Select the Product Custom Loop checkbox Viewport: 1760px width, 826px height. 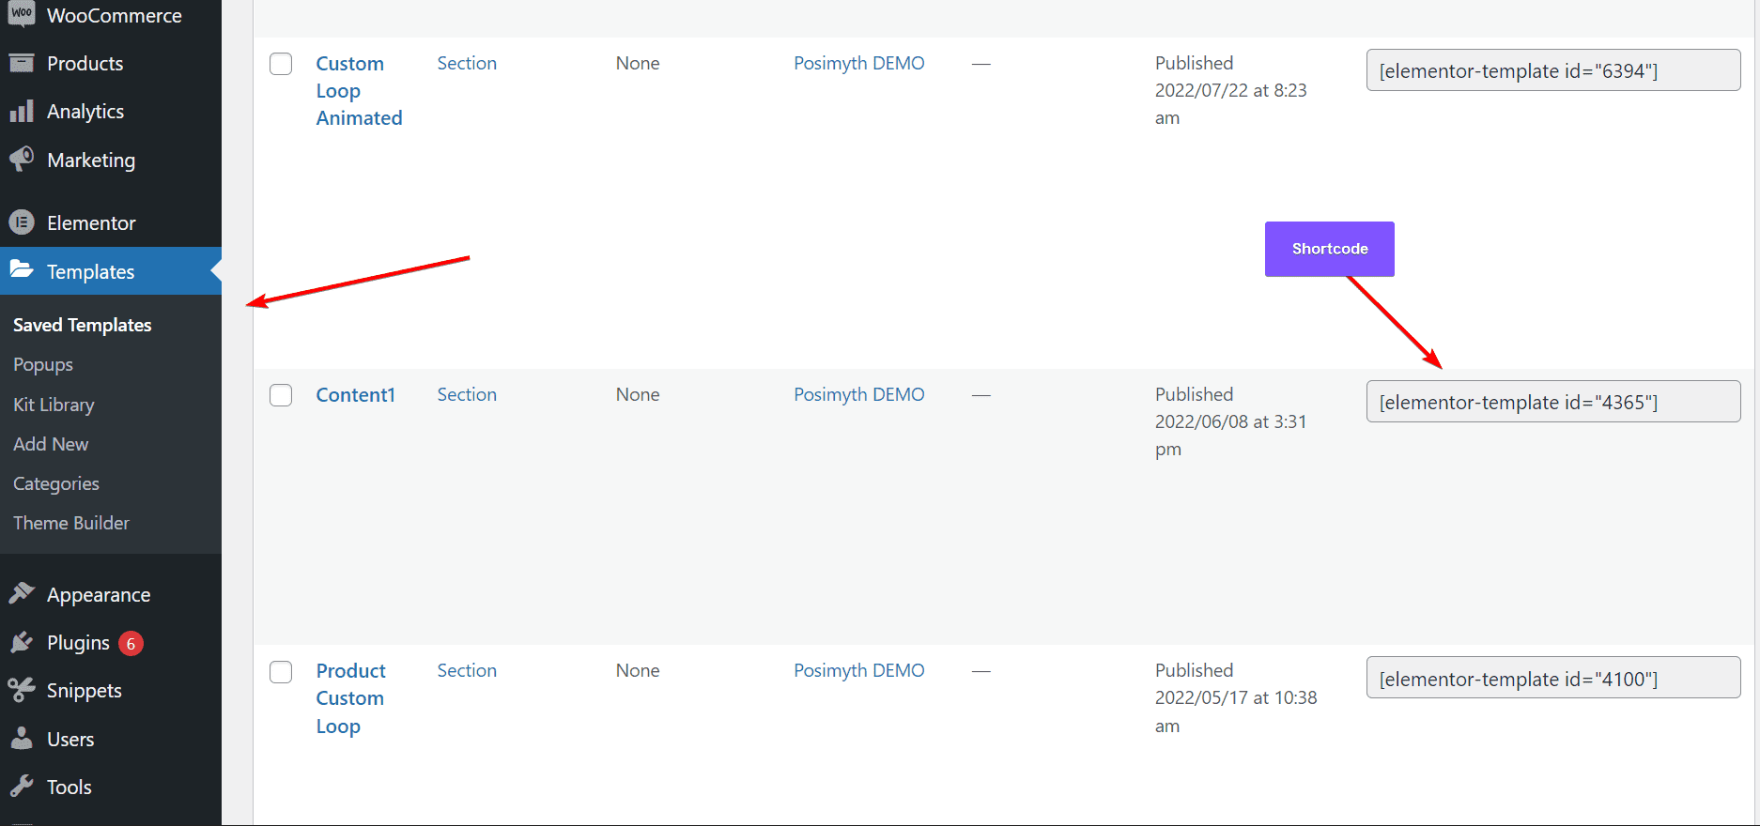click(280, 671)
